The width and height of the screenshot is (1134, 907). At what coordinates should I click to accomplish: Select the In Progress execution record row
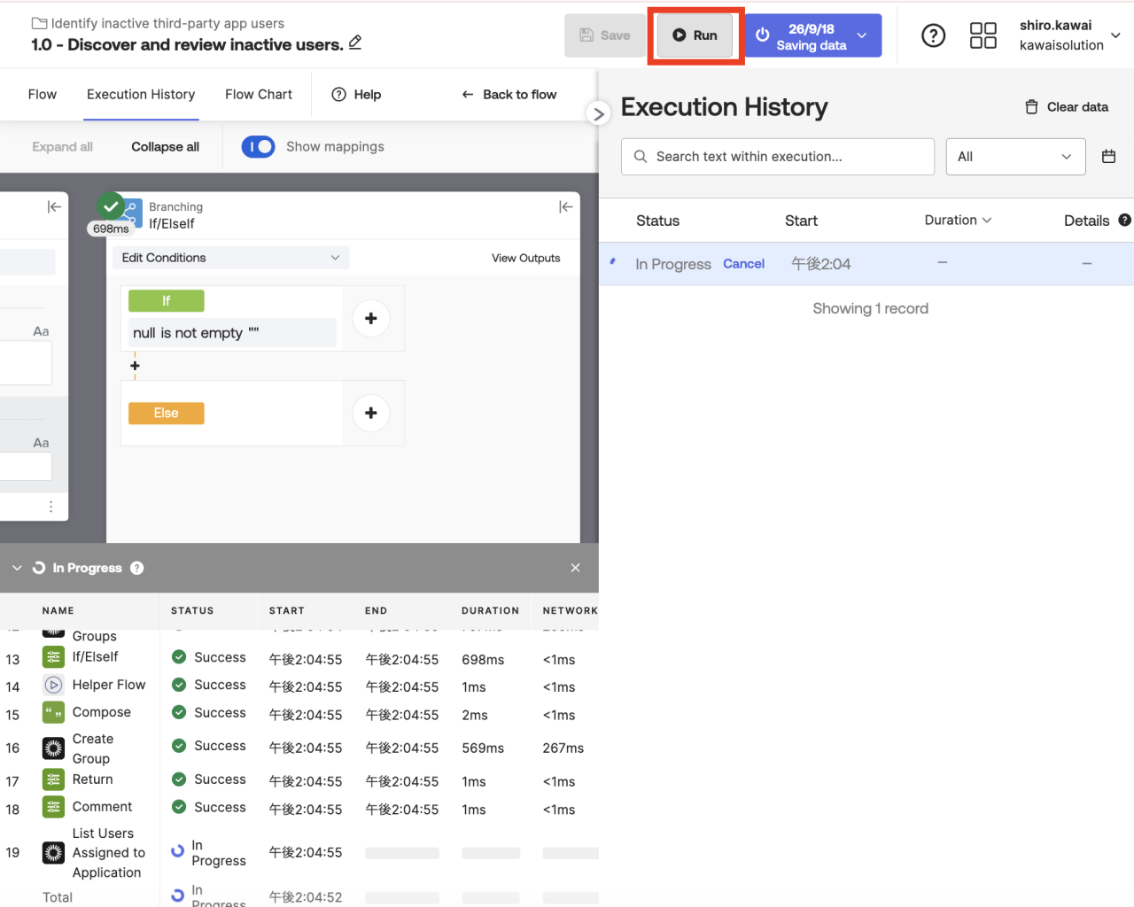pos(866,264)
